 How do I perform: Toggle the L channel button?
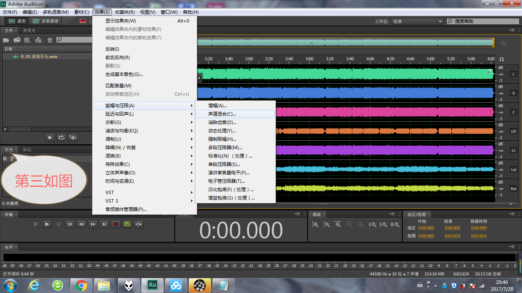point(514,74)
